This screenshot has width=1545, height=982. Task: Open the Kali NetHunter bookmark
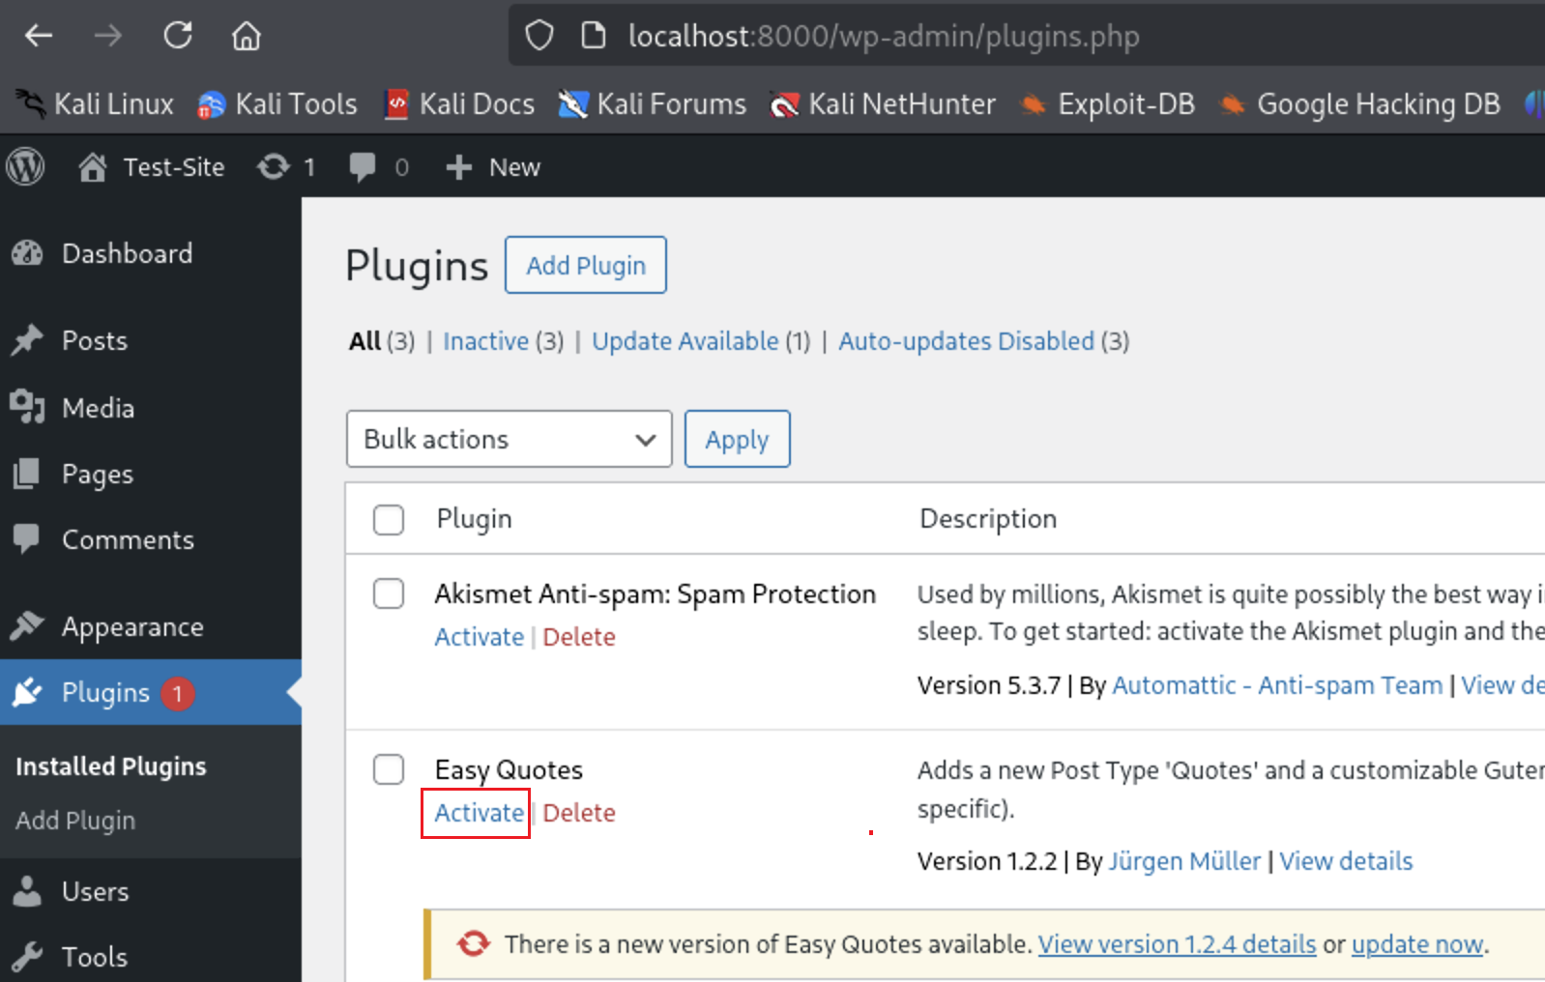(x=882, y=104)
